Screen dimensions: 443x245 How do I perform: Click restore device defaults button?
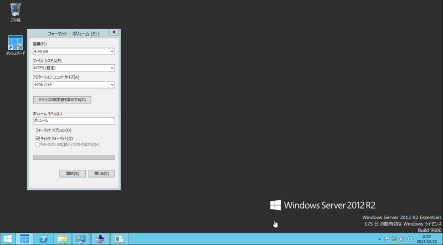pyautogui.click(x=62, y=100)
